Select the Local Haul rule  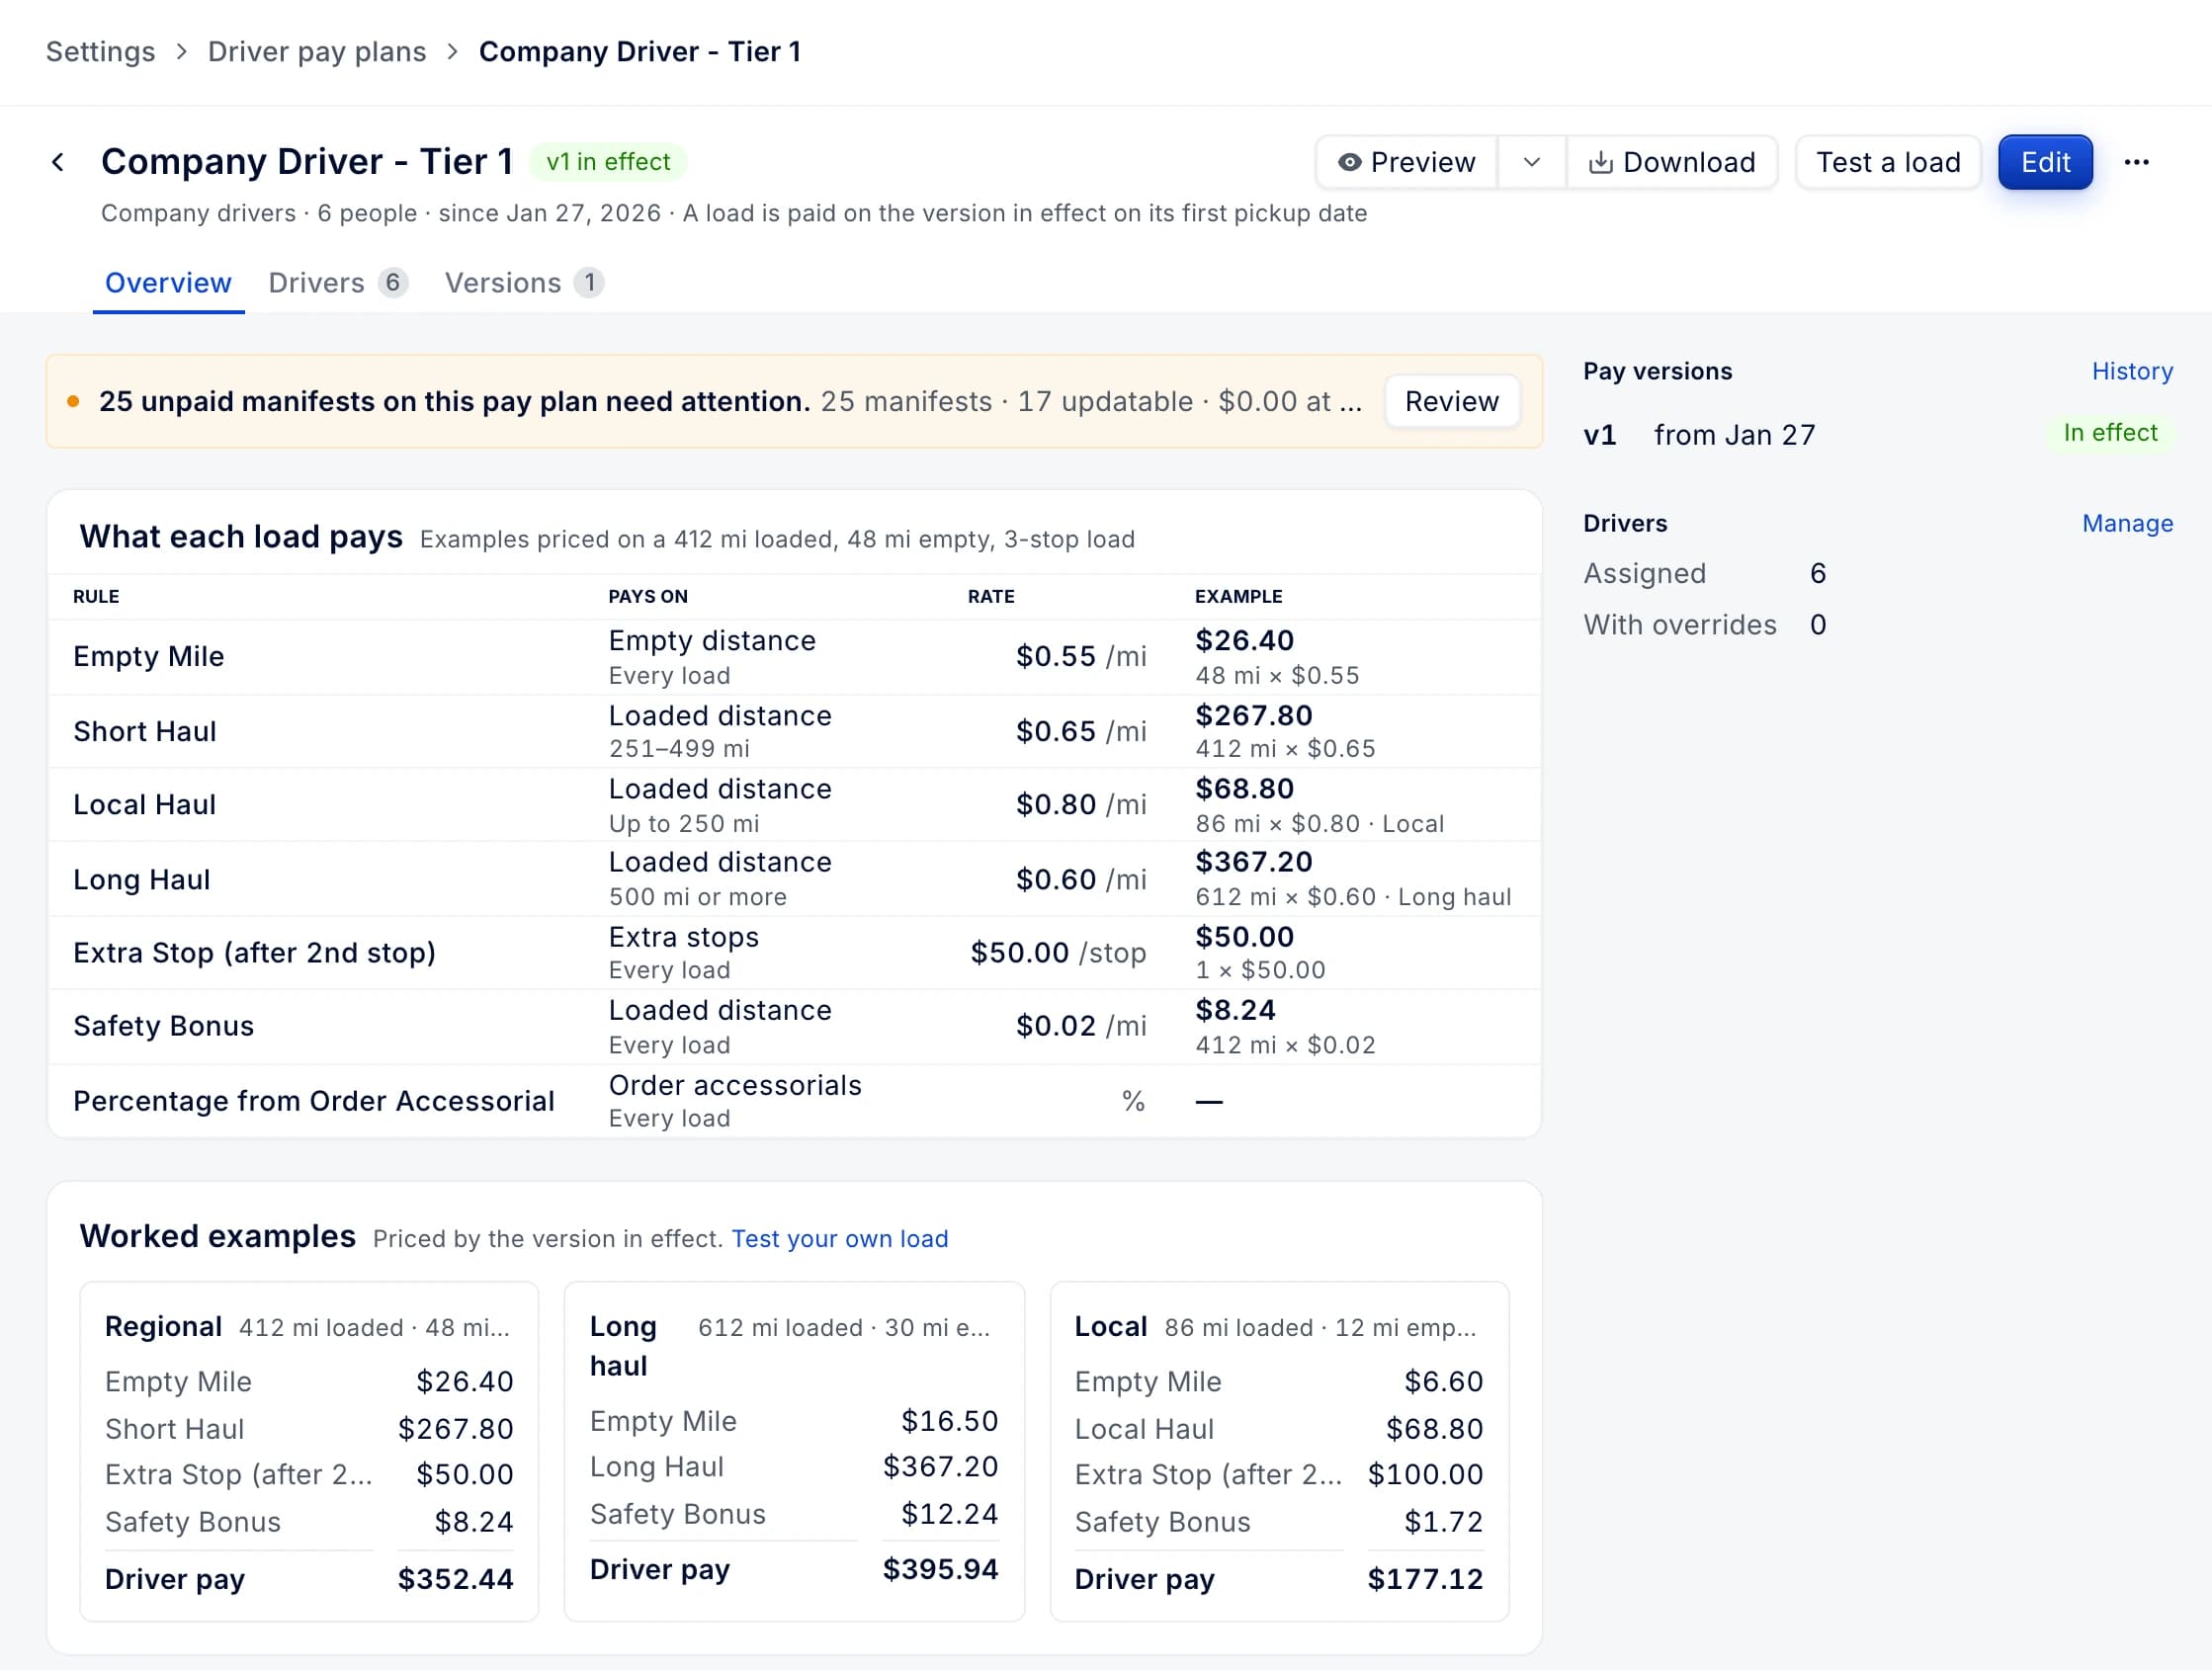[795, 804]
